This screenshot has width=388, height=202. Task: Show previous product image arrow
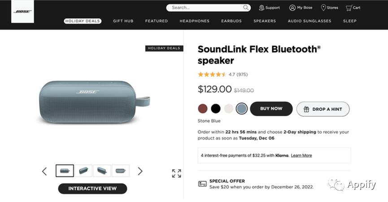pyautogui.click(x=44, y=171)
